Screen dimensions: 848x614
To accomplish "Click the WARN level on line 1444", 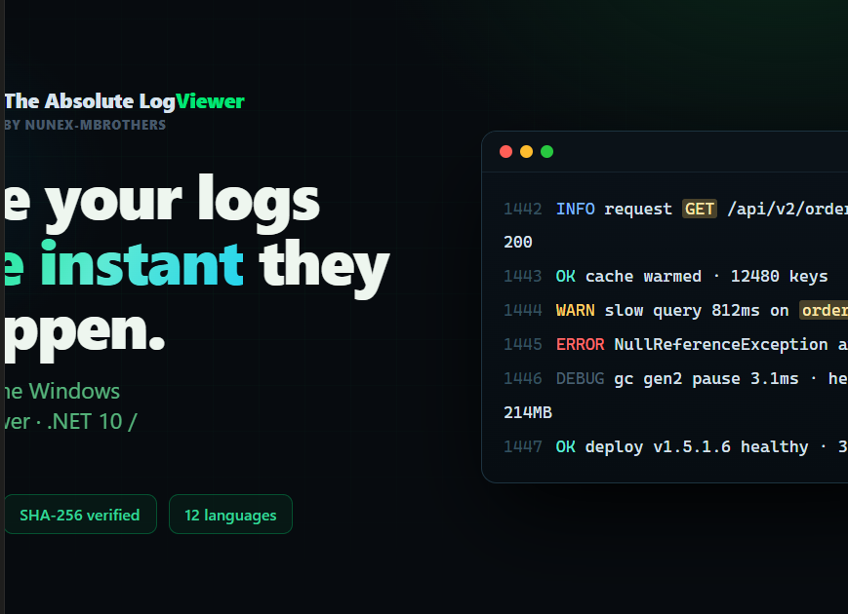I will pyautogui.click(x=576, y=311).
